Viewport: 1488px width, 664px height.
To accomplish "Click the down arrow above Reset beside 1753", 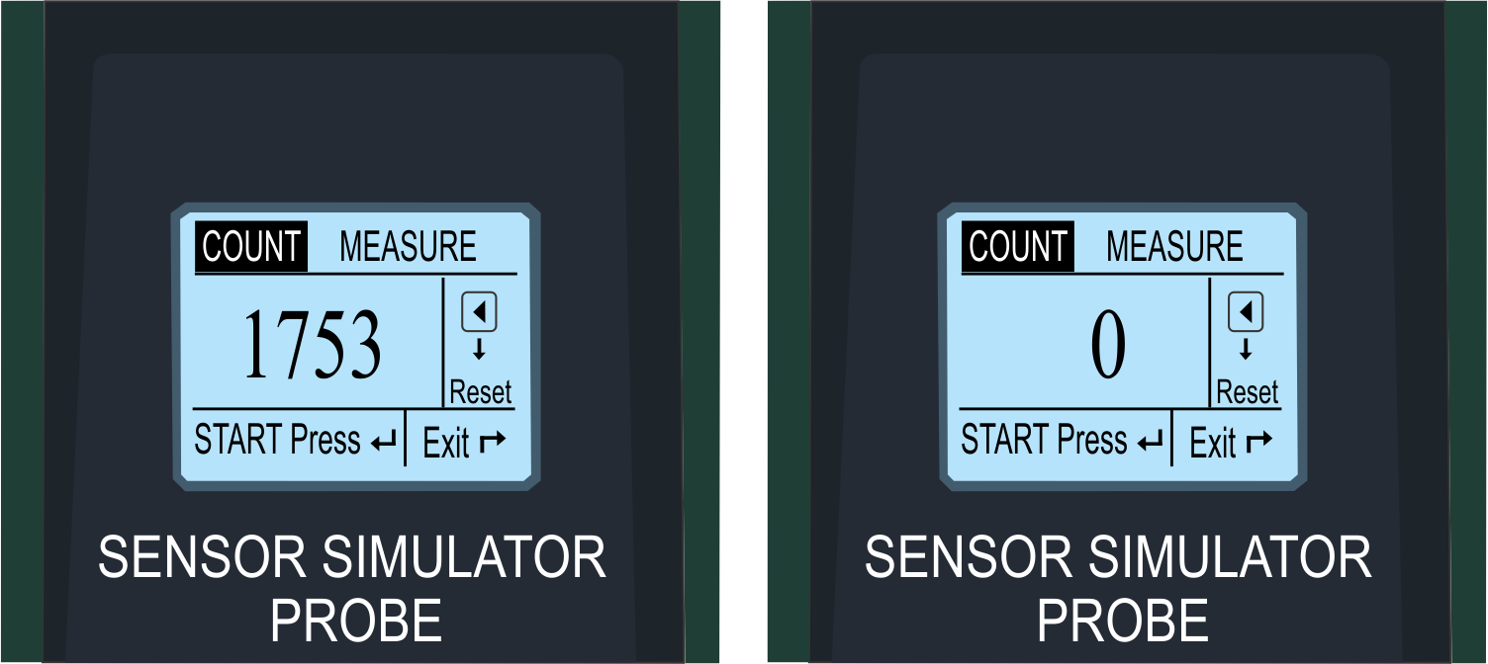I will (x=480, y=350).
